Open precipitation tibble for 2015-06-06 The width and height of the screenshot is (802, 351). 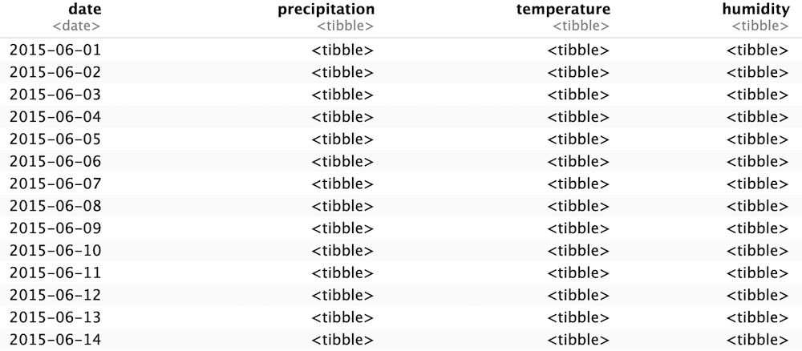[x=342, y=161]
